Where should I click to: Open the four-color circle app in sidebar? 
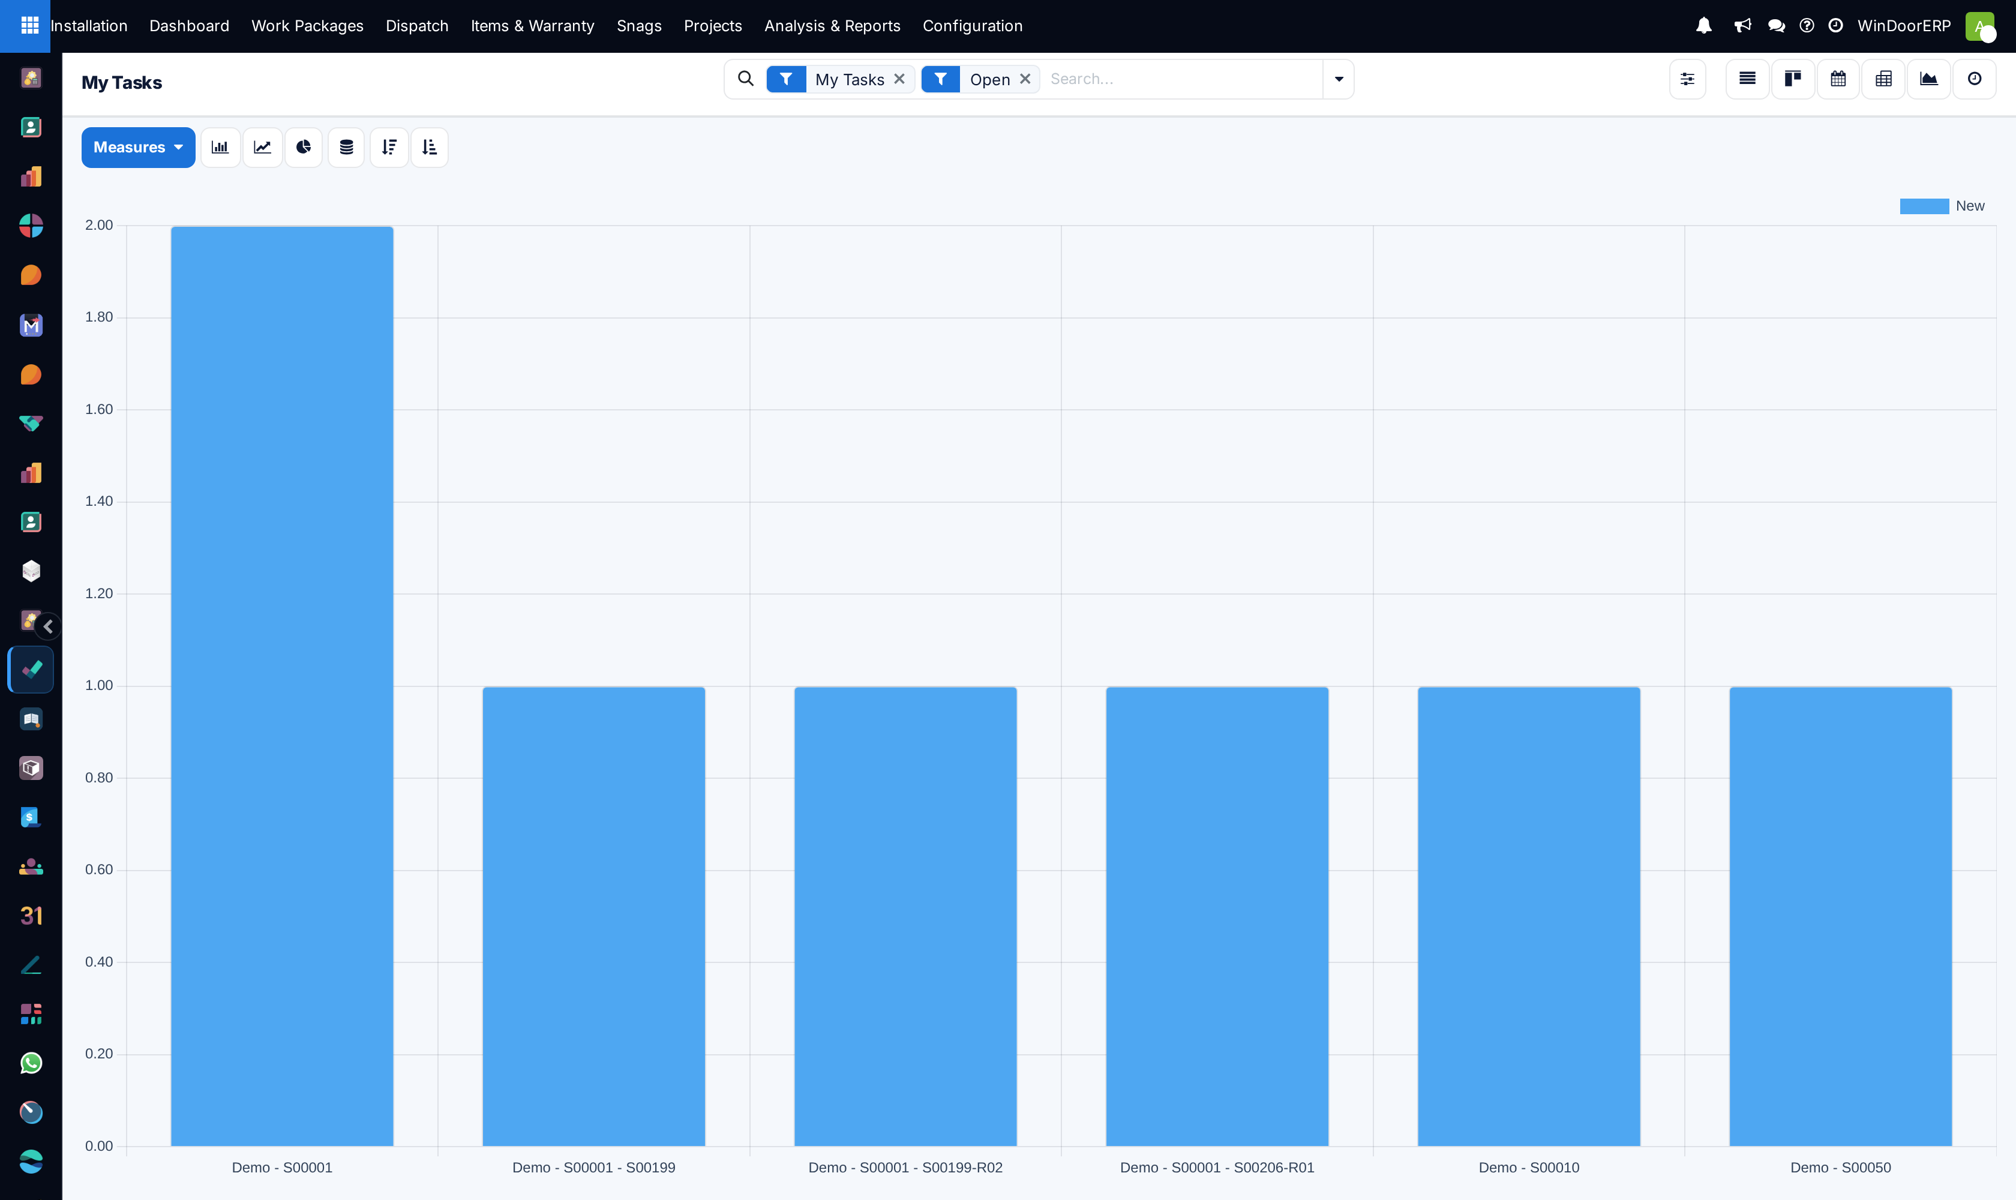click(x=31, y=226)
